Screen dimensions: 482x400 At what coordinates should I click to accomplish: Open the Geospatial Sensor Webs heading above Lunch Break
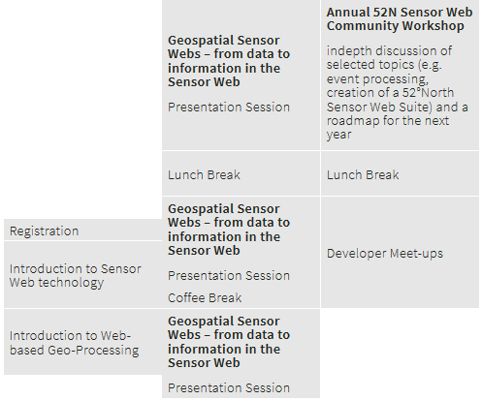tap(229, 61)
